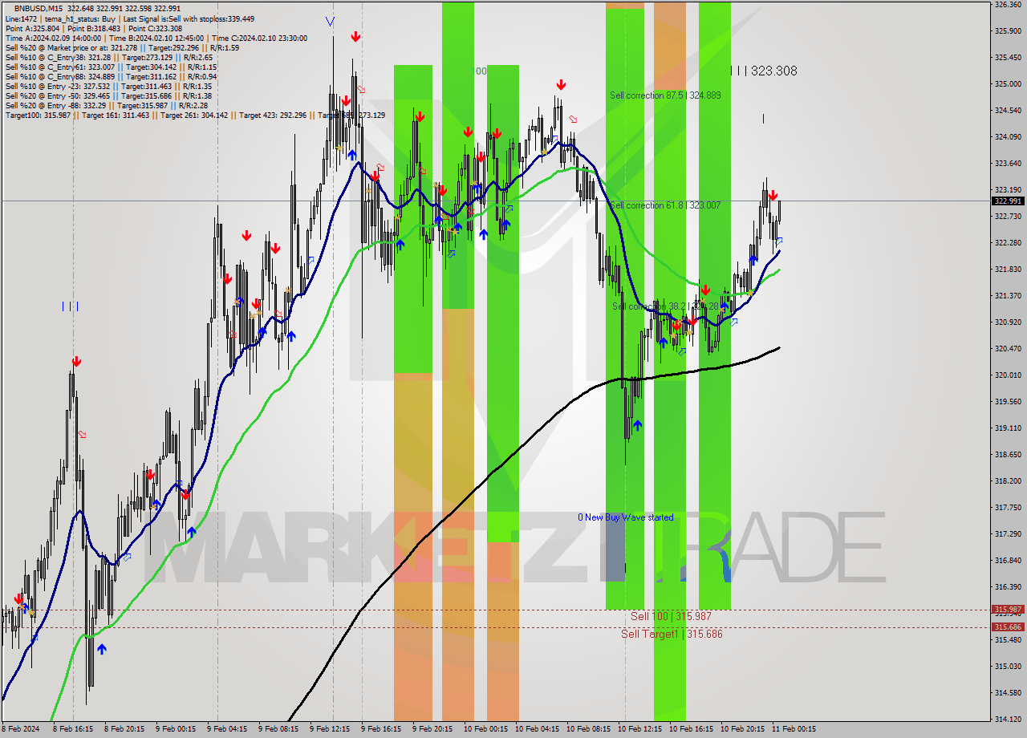Click the 'Sell %10 @ C_Entry38: 321.28' line
The image size is (1027, 738).
coord(108,57)
